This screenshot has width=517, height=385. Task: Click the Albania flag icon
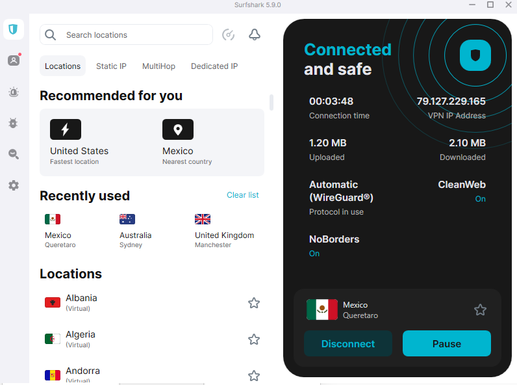click(x=53, y=302)
